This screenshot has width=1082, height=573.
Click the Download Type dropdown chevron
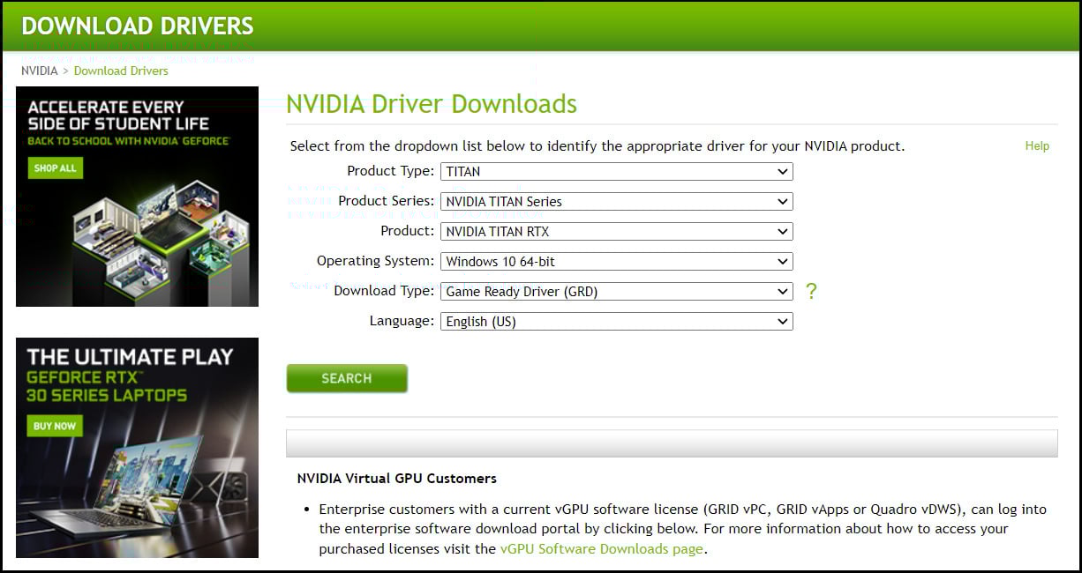pos(782,291)
